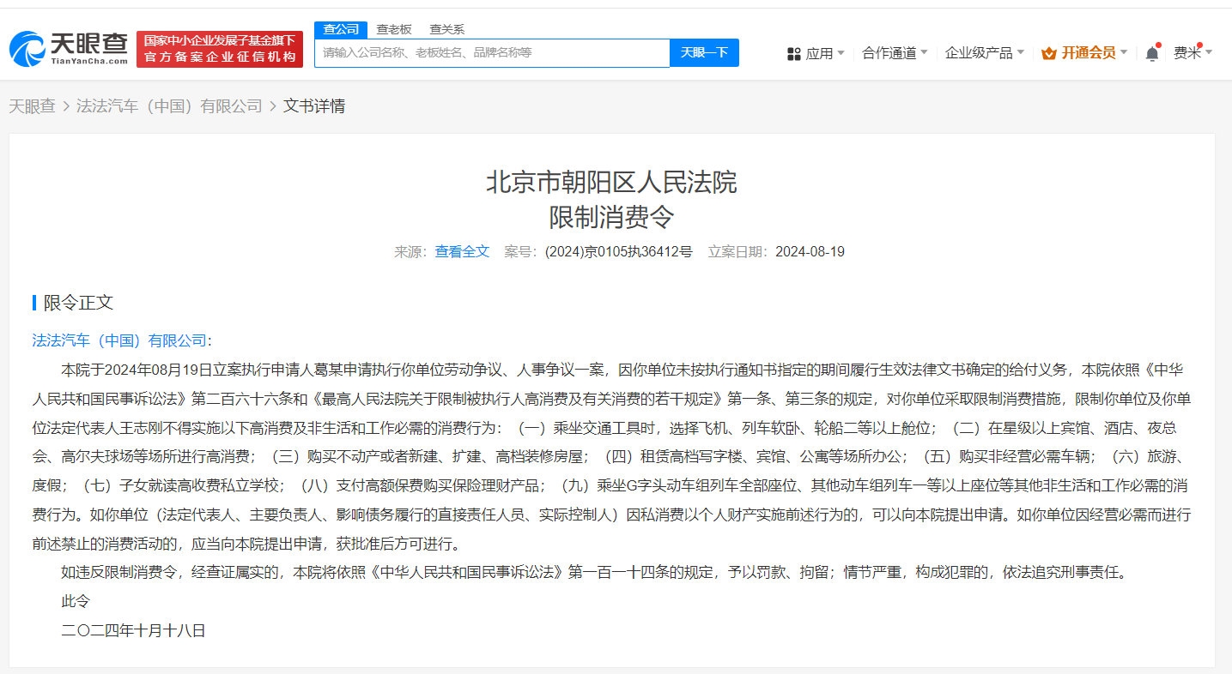Select the 查公司 tab
Screen dimensions: 1232x674
341,29
